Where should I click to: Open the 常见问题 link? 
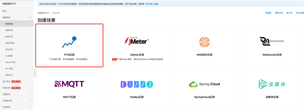tap(300, 13)
